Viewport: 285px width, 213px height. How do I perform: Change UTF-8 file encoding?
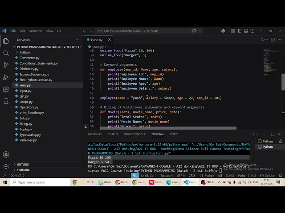pos(181,176)
